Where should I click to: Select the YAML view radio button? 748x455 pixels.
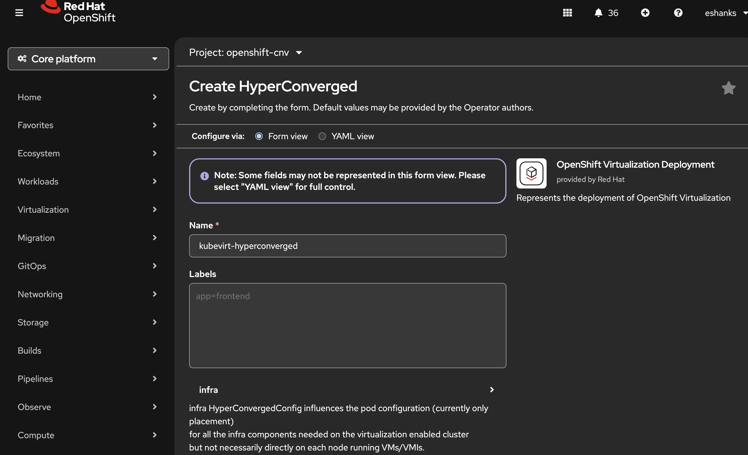[x=322, y=136]
